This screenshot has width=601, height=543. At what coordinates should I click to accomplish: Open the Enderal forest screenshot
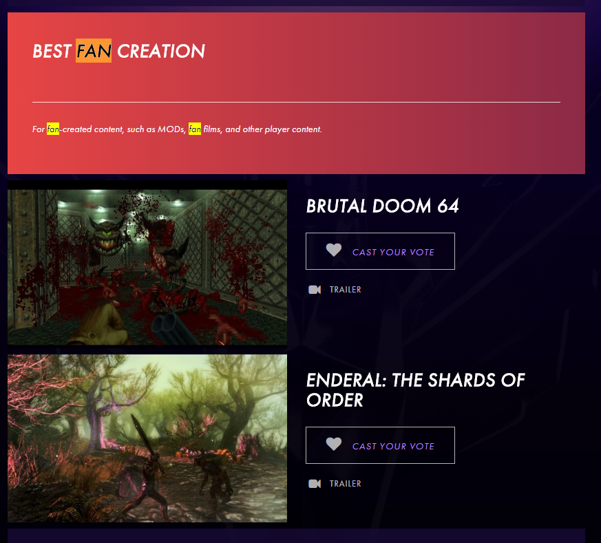pos(147,438)
